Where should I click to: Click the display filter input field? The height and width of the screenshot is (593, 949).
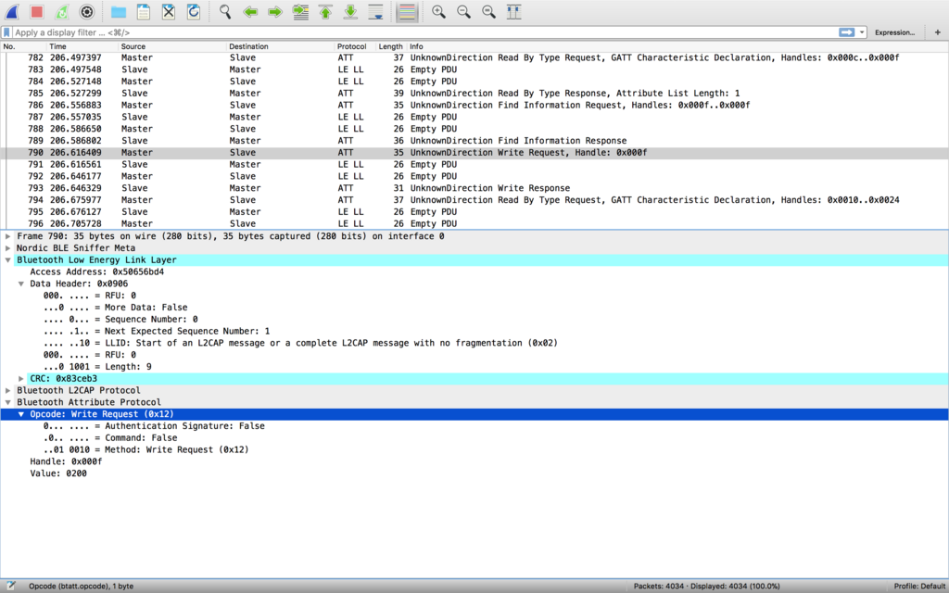pos(424,32)
